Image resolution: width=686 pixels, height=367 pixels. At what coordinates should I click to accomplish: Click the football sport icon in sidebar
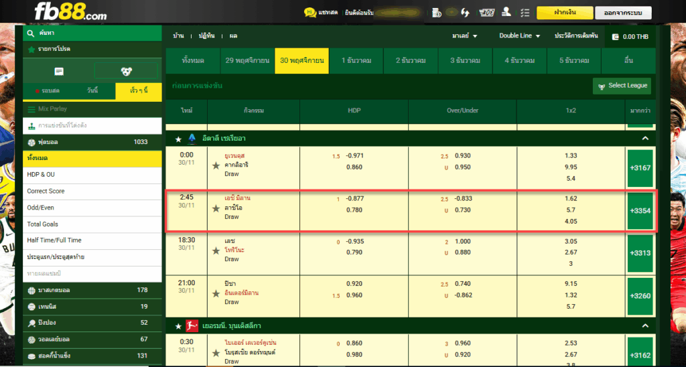pos(31,142)
